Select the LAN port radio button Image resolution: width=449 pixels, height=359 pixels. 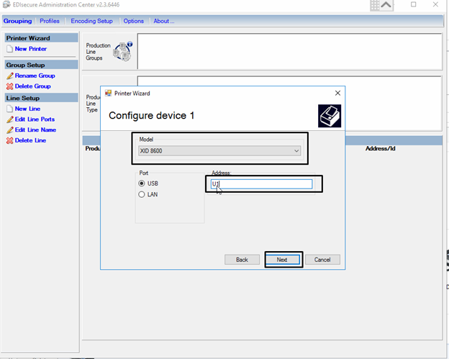pos(142,194)
